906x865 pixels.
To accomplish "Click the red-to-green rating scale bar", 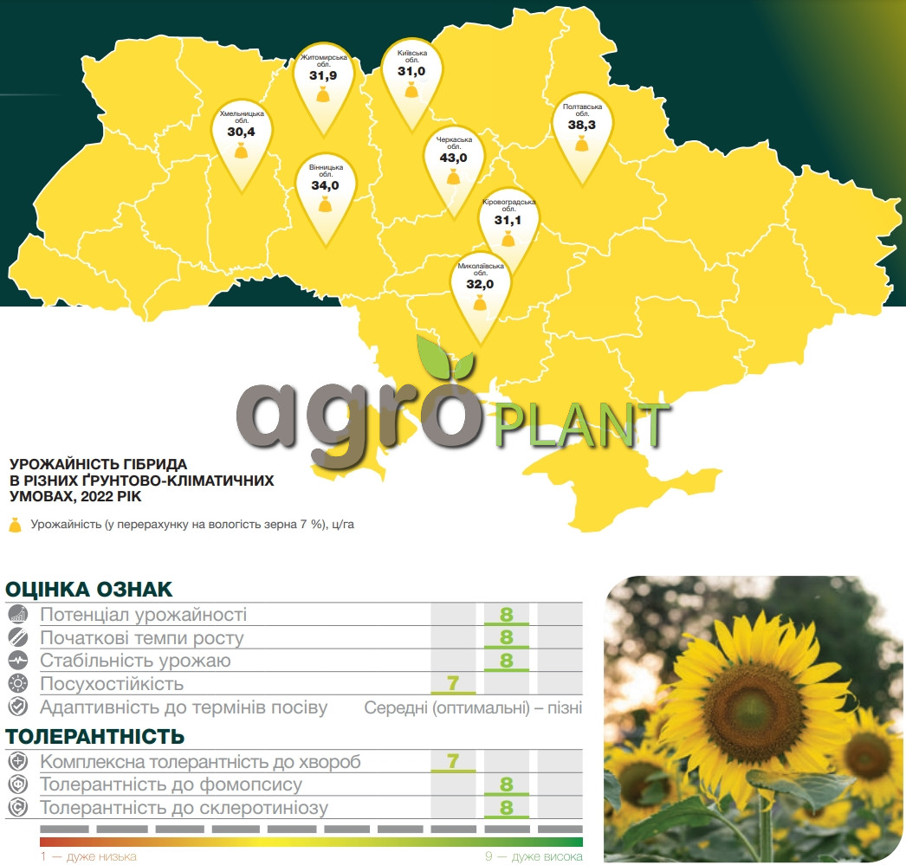I will click(311, 842).
